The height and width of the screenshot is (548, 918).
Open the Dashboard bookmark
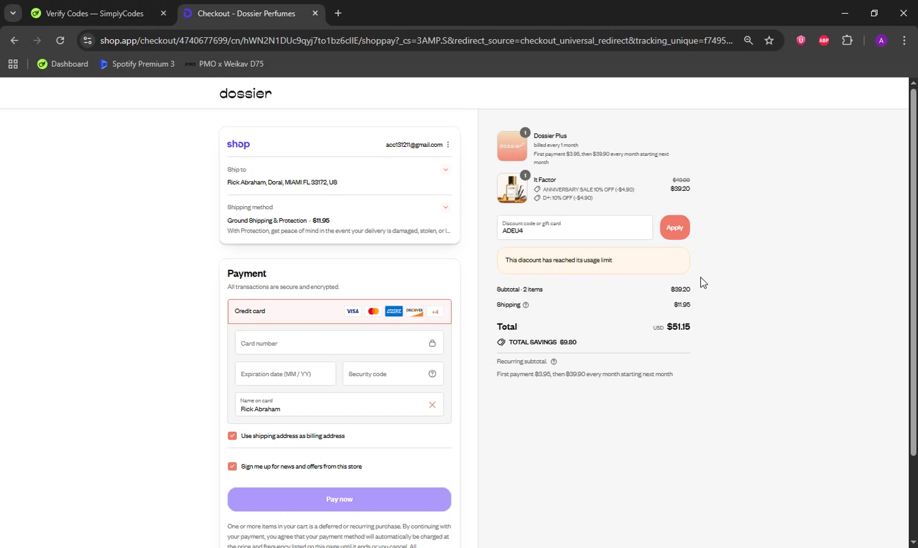[x=62, y=64]
